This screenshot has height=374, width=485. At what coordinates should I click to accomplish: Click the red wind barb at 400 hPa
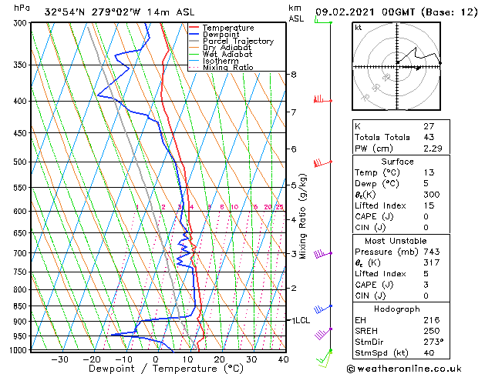point(323,99)
